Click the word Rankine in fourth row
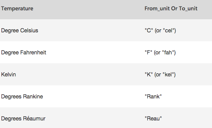 [33, 96]
